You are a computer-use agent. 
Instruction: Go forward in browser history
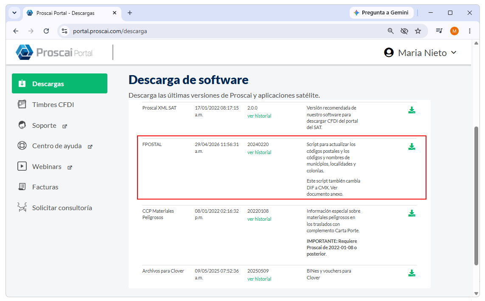click(31, 31)
